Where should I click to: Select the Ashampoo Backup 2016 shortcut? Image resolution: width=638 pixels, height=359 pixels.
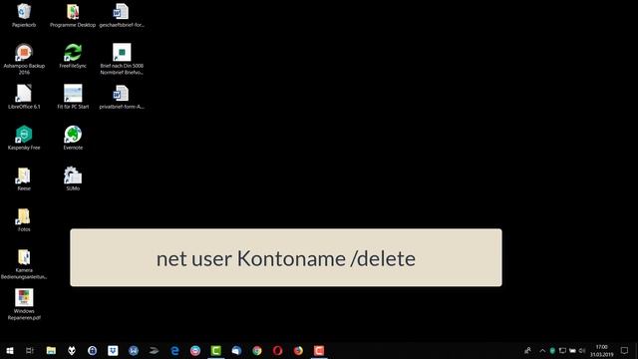(24, 59)
